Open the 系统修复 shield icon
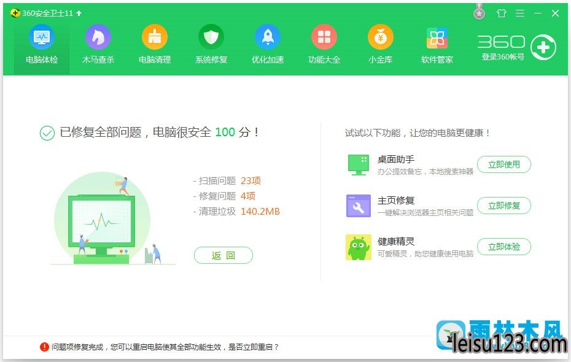Viewport: 571px width, 362px height. [211, 37]
